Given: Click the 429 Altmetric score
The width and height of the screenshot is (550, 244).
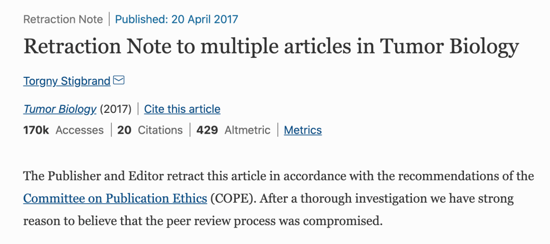Looking at the screenshot, I should pos(233,130).
